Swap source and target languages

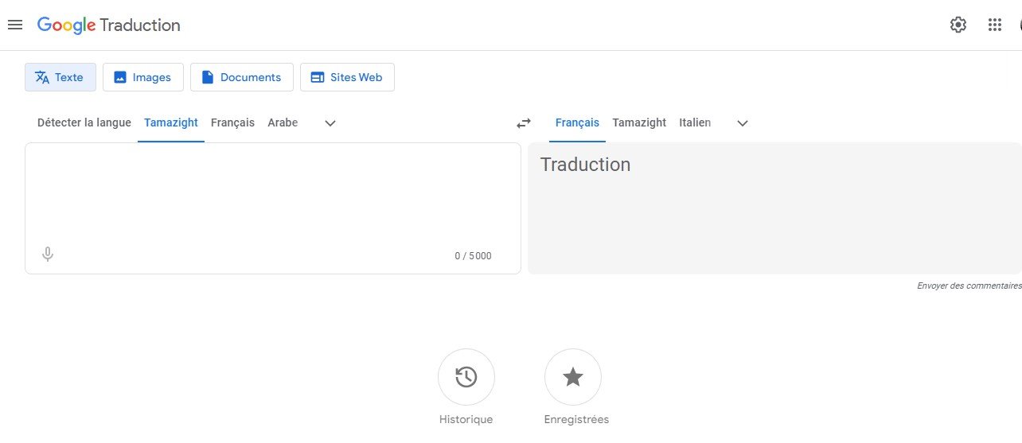[524, 123]
